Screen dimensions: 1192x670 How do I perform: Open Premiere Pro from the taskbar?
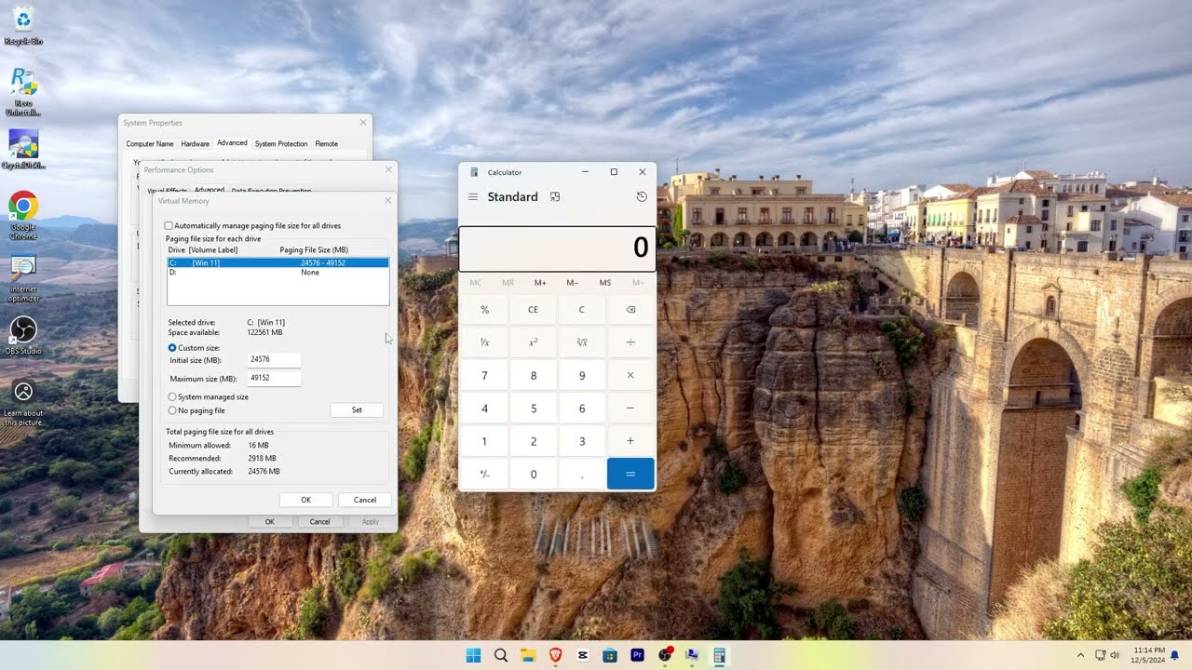click(638, 655)
